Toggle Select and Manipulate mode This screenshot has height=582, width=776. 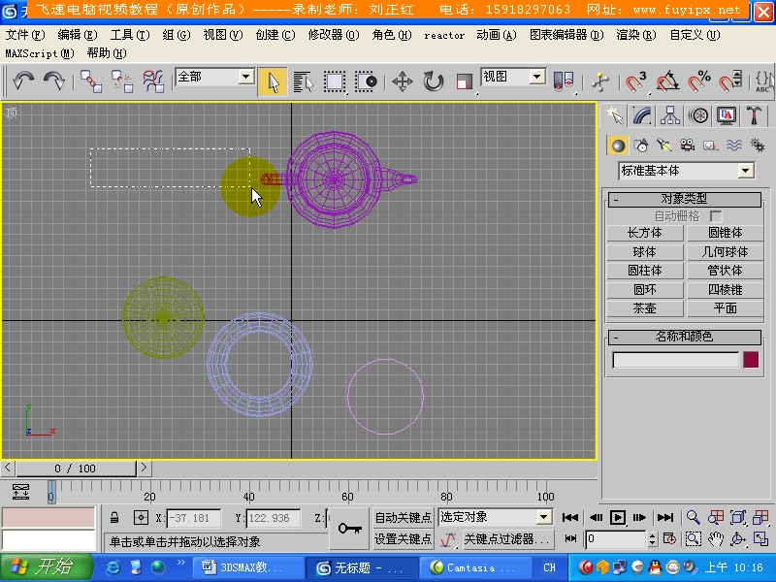tap(599, 81)
